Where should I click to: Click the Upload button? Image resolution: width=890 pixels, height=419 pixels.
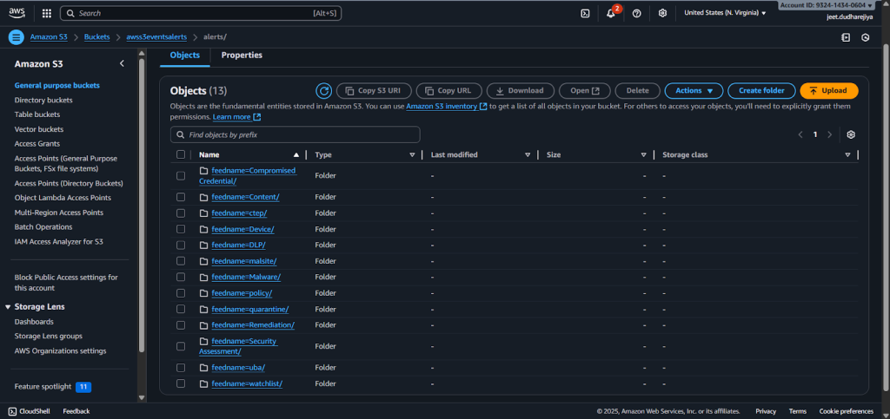pyautogui.click(x=828, y=90)
